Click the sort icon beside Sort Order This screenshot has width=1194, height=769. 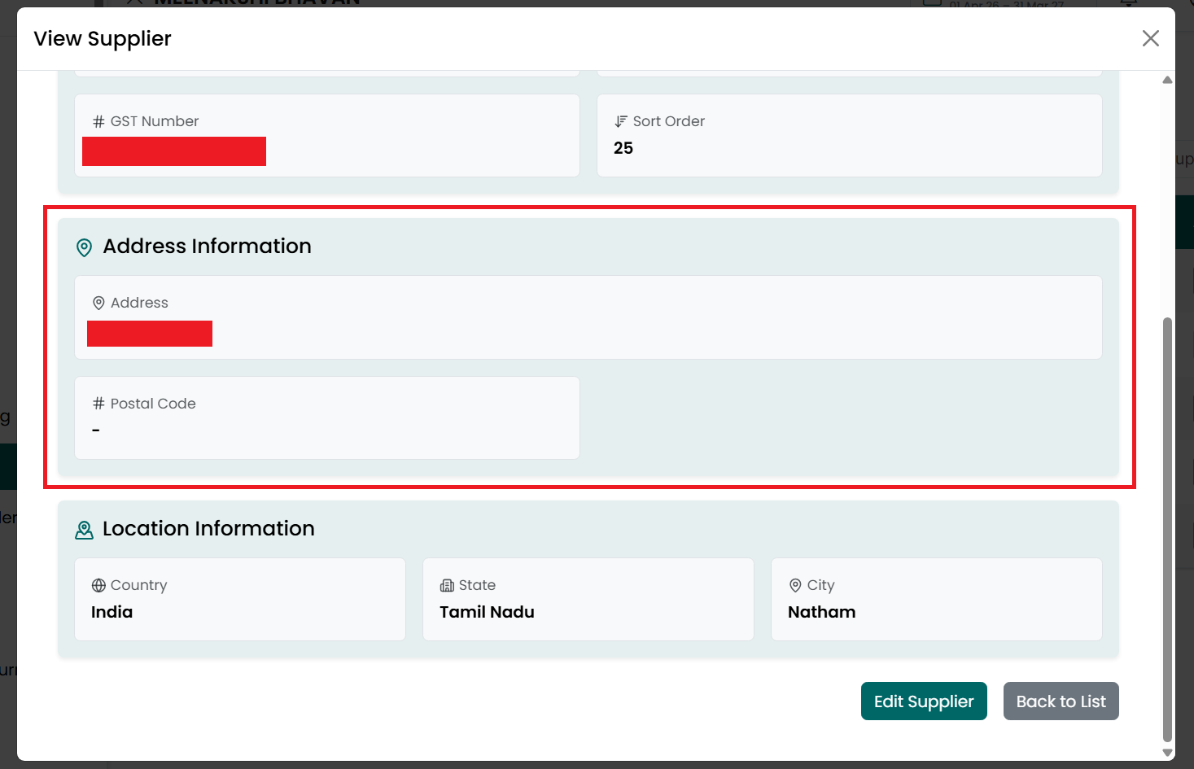point(621,121)
